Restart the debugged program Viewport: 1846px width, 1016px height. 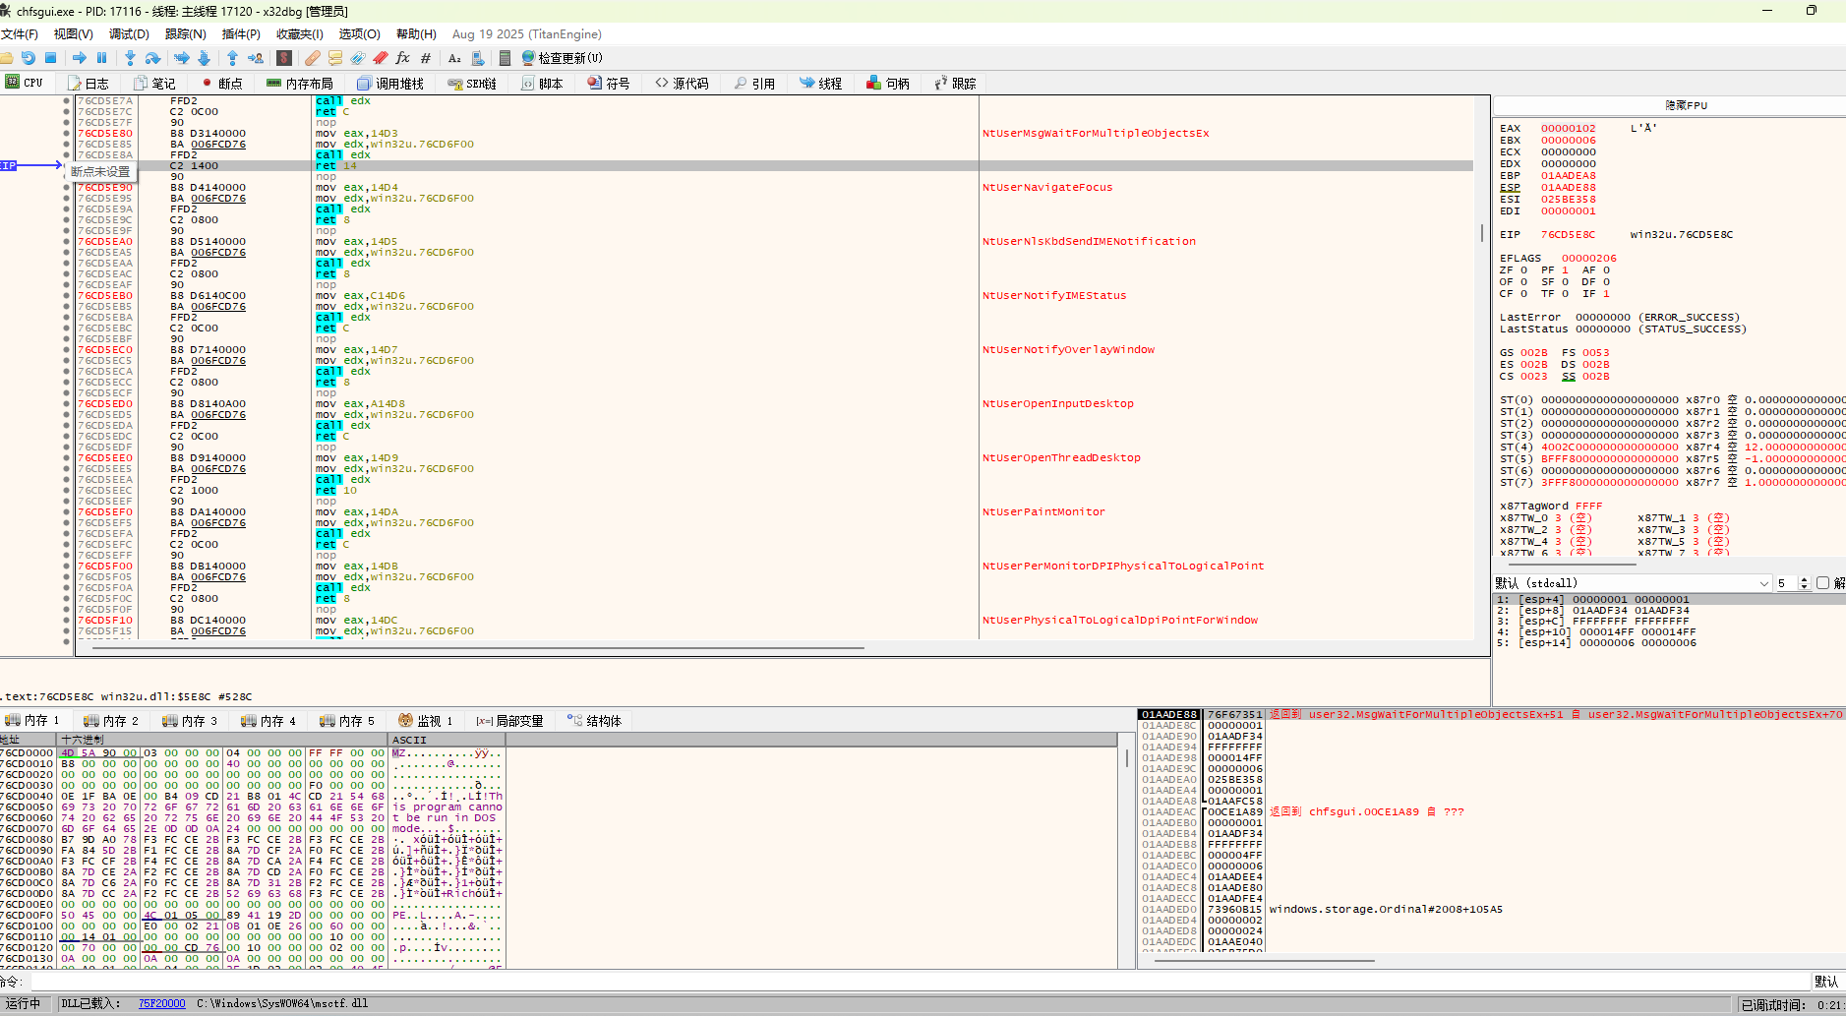coord(28,57)
